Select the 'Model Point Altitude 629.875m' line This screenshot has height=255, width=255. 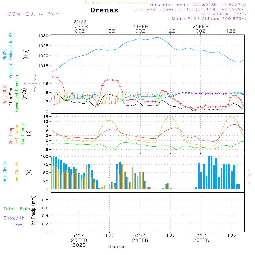[x=209, y=19]
